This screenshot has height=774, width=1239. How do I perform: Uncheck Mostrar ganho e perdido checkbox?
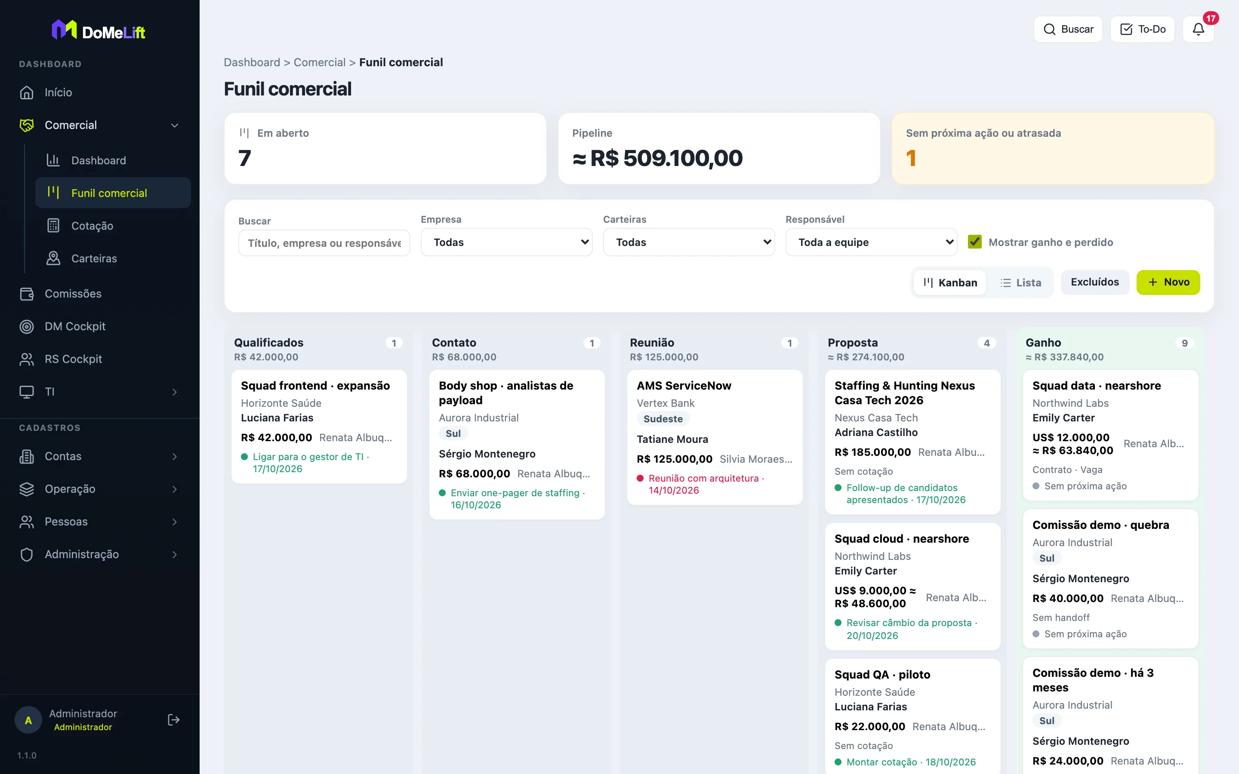975,242
